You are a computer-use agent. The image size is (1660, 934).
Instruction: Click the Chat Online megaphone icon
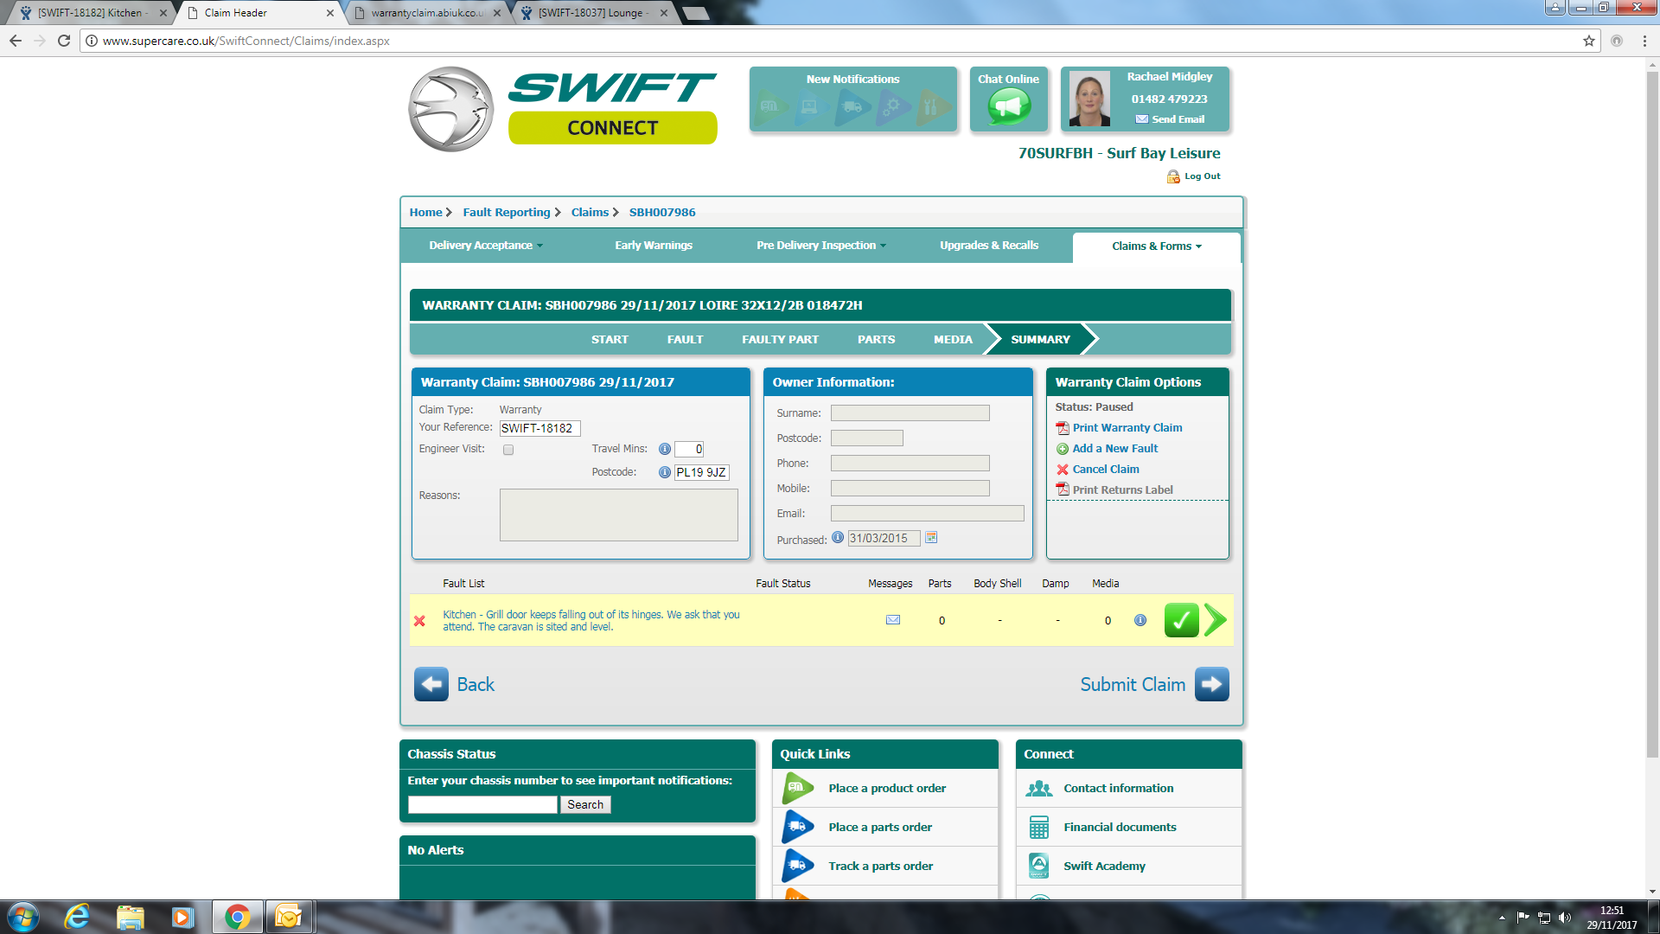pos(1009,107)
